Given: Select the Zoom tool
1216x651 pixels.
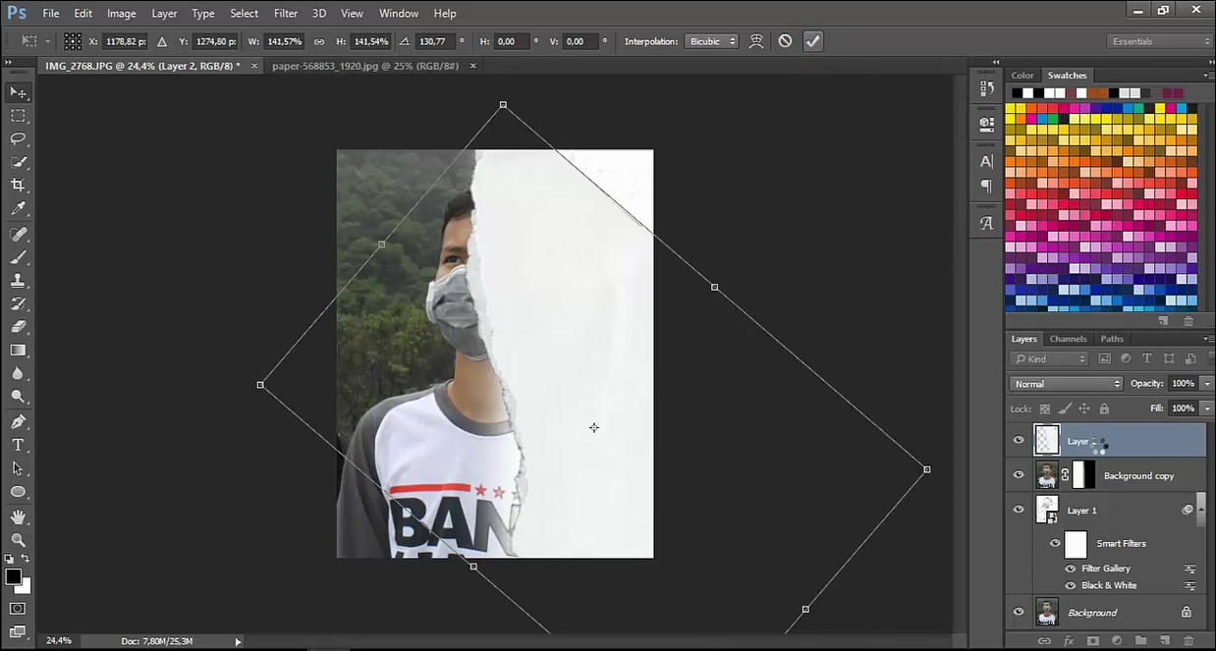Looking at the screenshot, I should 18,540.
